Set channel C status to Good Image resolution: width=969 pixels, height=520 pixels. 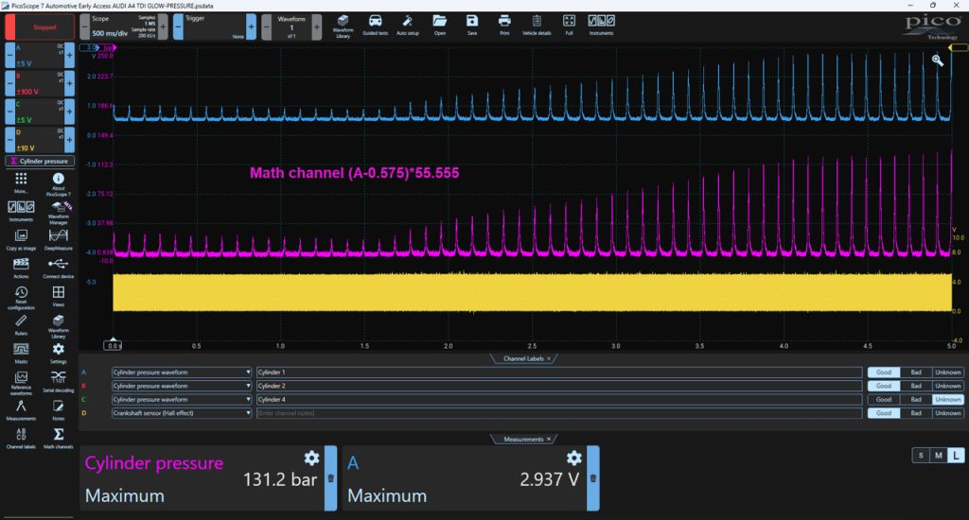[884, 400]
